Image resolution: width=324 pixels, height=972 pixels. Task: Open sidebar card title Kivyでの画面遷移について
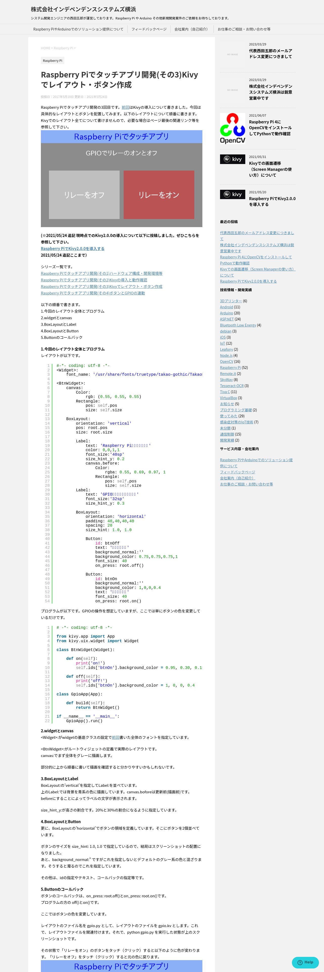point(270,169)
